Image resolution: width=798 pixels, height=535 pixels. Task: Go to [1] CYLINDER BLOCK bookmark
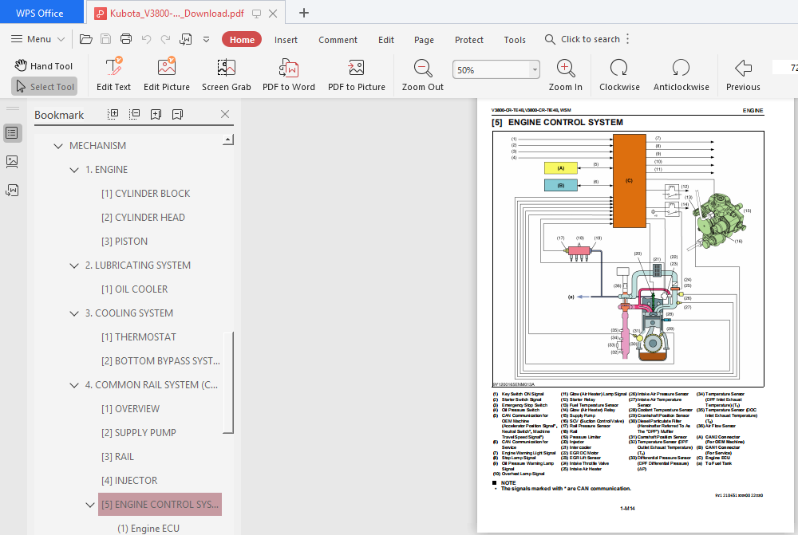coord(145,193)
